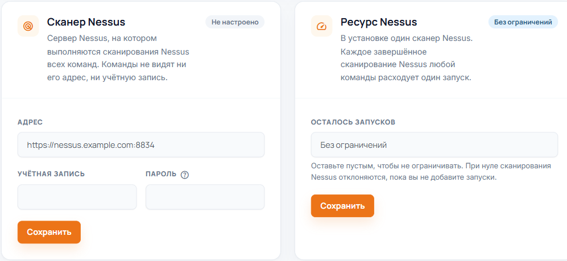The width and height of the screenshot is (567, 261).
Task: Click the Сканер Nessus target icon
Action: click(x=28, y=26)
